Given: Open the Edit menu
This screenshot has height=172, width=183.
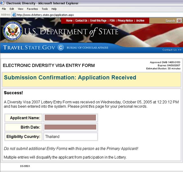Looking at the screenshot, I should point(12,9).
